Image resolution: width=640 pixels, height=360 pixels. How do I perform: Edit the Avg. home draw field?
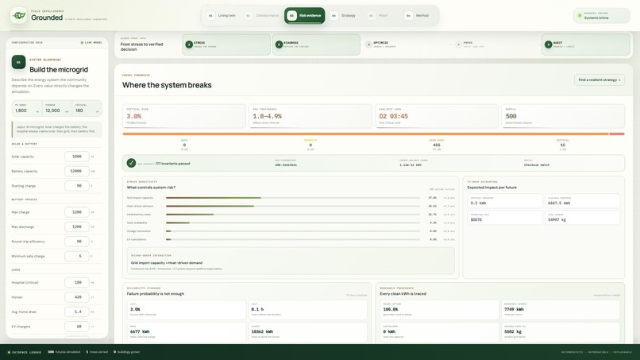tap(77, 312)
